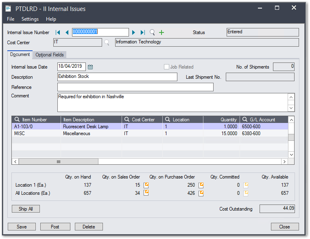The height and width of the screenshot is (239, 310).
Task: Select the A1-103/0 item row
Action: [150, 127]
